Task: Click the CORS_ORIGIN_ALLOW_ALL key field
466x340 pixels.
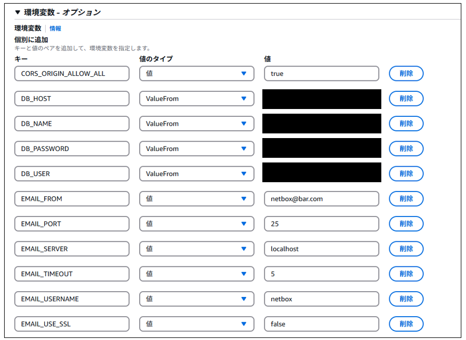Action: pyautogui.click(x=72, y=74)
